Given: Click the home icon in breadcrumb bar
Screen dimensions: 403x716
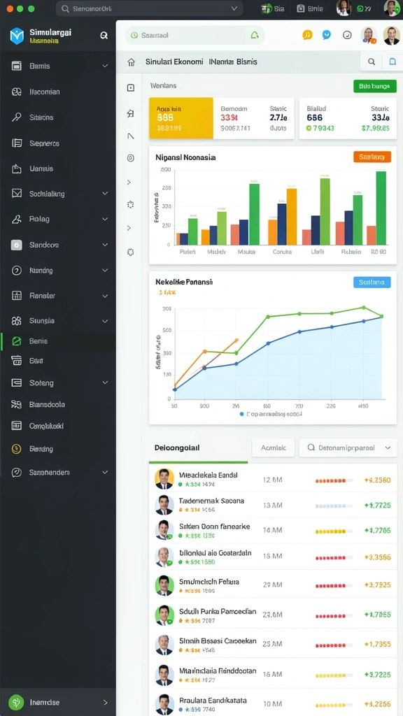Looking at the screenshot, I should point(131,62).
